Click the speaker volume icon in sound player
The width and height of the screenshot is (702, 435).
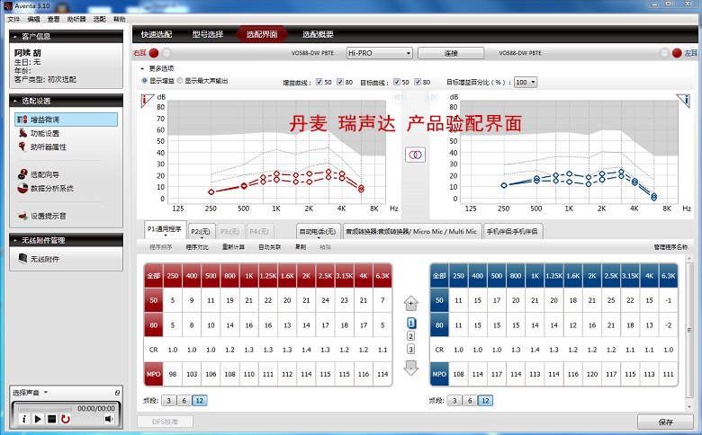click(109, 419)
